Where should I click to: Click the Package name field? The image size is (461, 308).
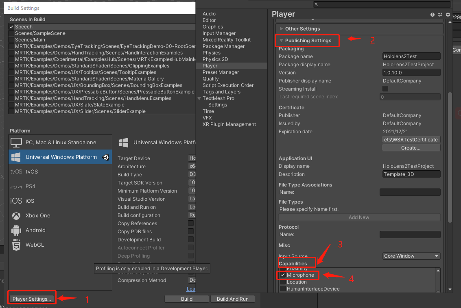click(411, 56)
